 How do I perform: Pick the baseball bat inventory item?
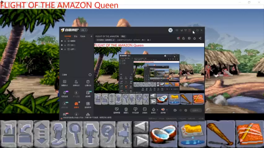tap(220, 134)
